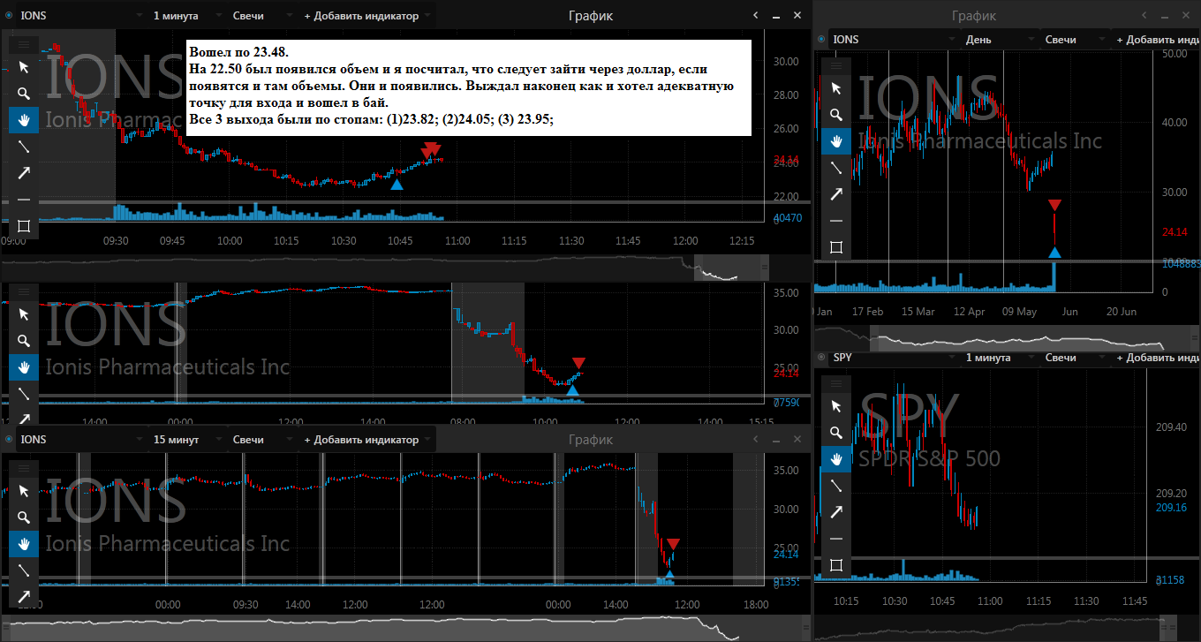Select the hand pan tool in SPY chart

[x=836, y=459]
